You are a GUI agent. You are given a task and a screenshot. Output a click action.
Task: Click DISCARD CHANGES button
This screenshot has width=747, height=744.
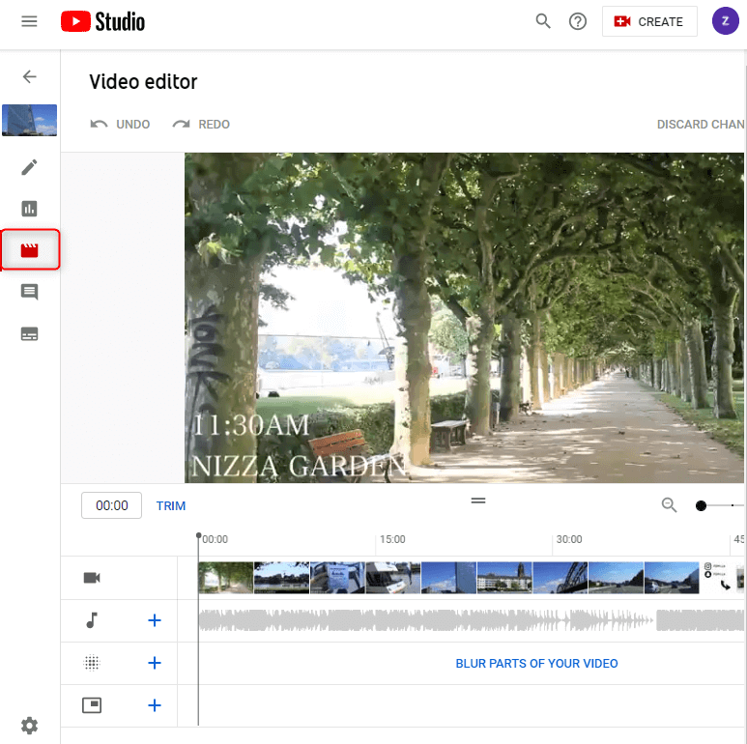click(x=702, y=125)
